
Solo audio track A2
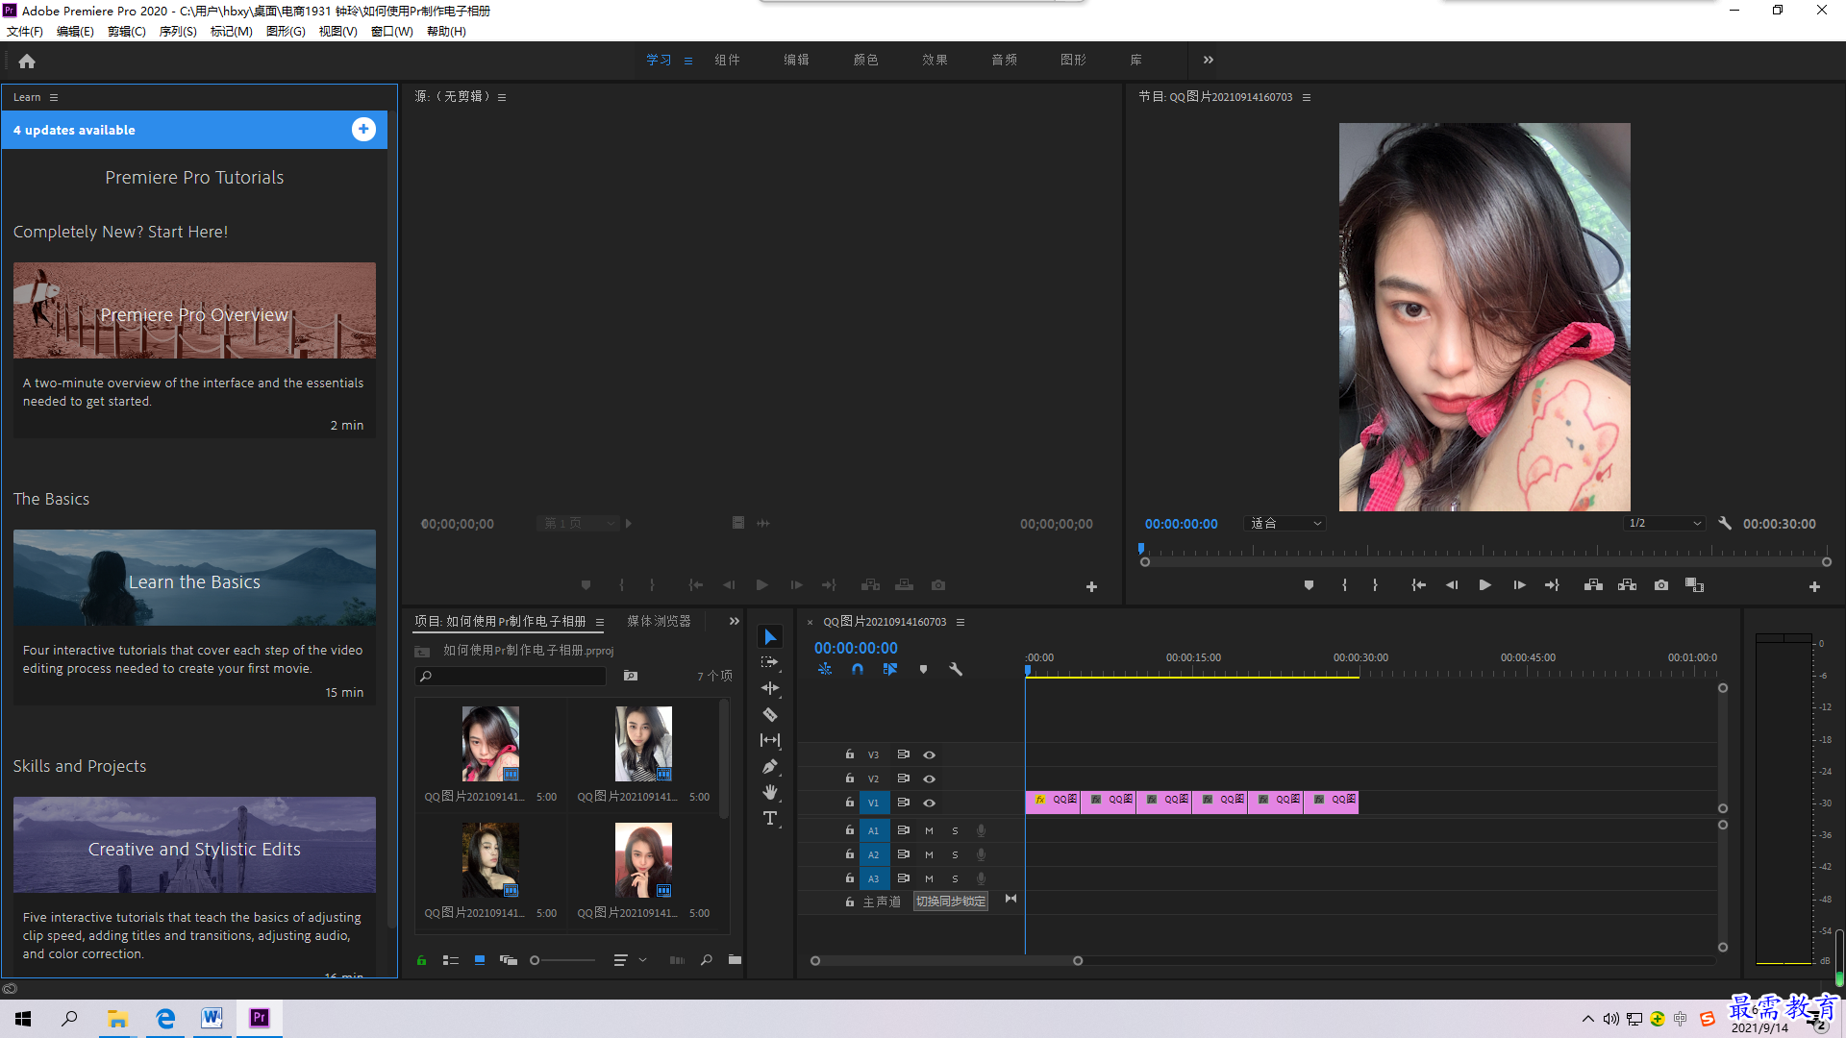(955, 854)
